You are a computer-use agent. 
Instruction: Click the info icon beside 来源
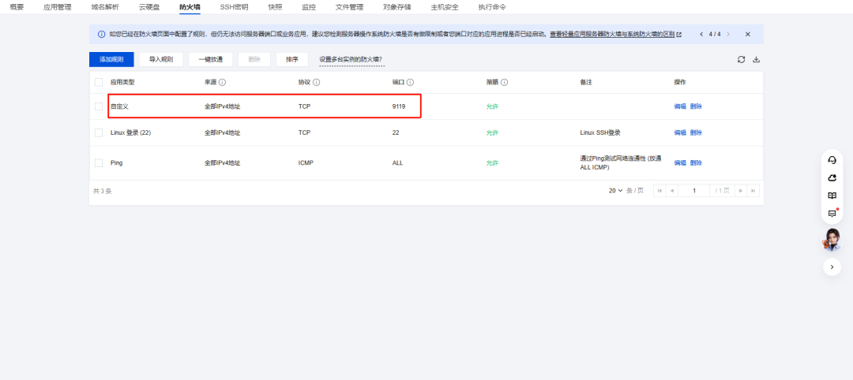pos(223,83)
